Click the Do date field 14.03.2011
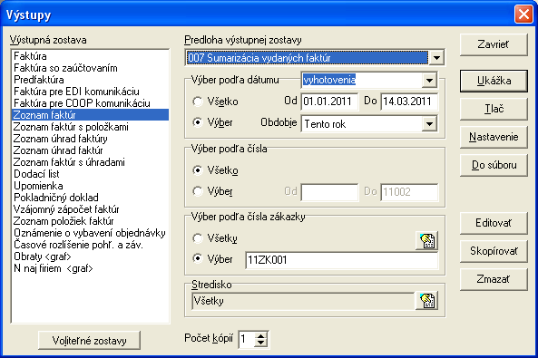538x358 pixels. click(x=409, y=102)
